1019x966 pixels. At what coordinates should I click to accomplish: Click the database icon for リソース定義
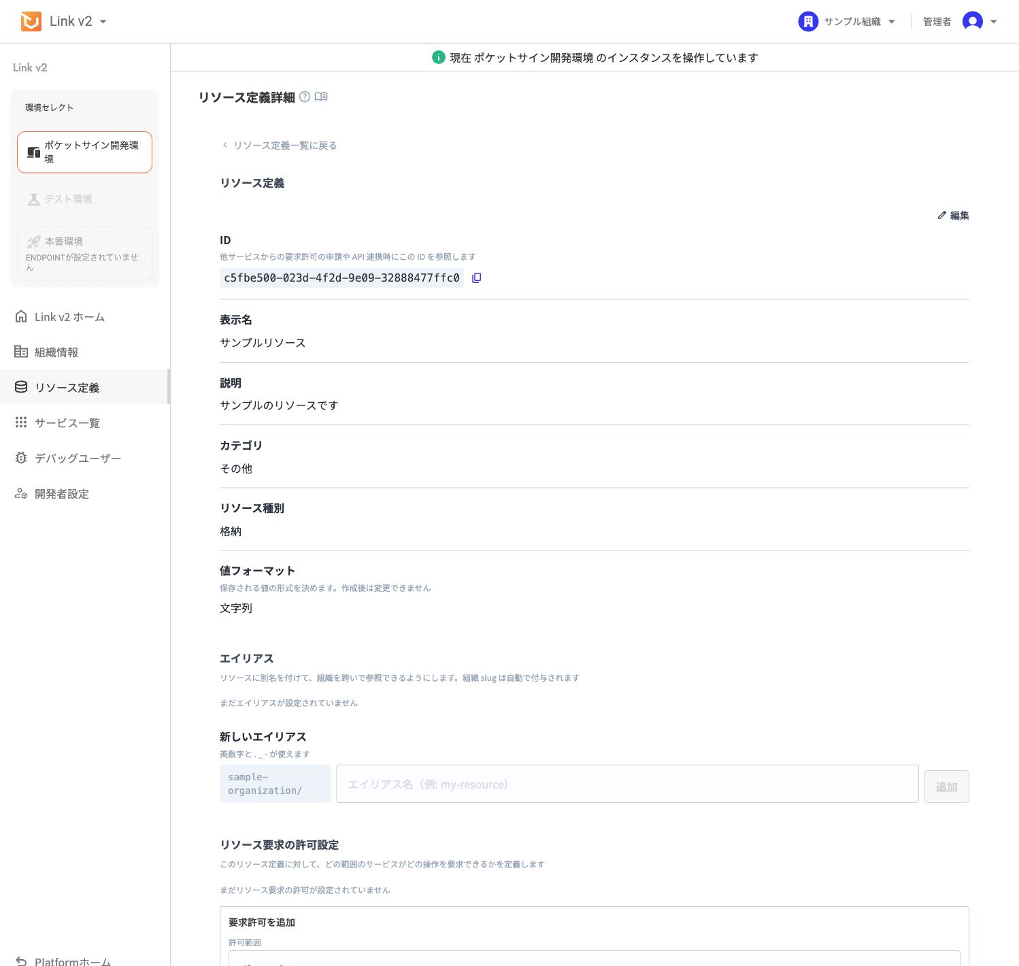(x=21, y=387)
